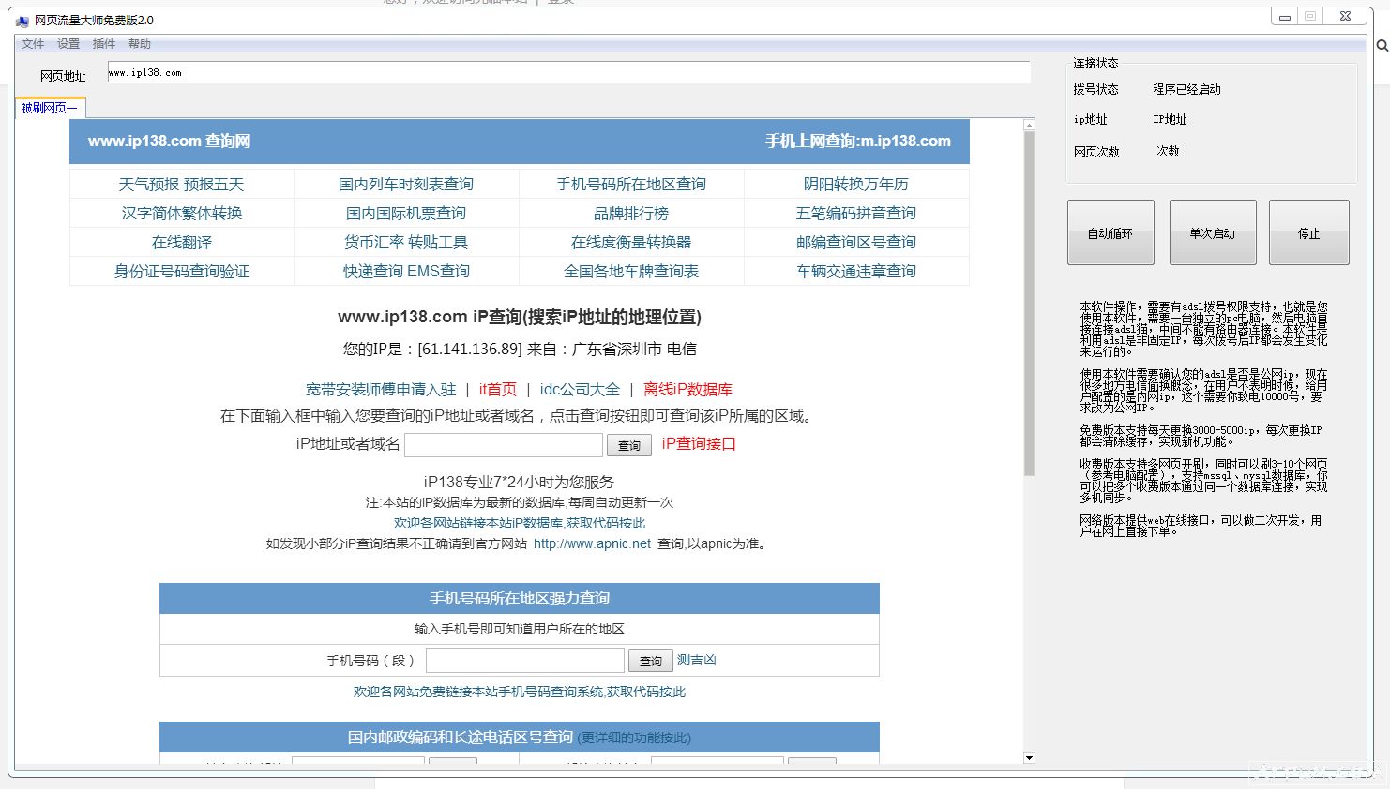Open the 在线翻译 link
Screen dimensions: 1390x789
tap(181, 242)
